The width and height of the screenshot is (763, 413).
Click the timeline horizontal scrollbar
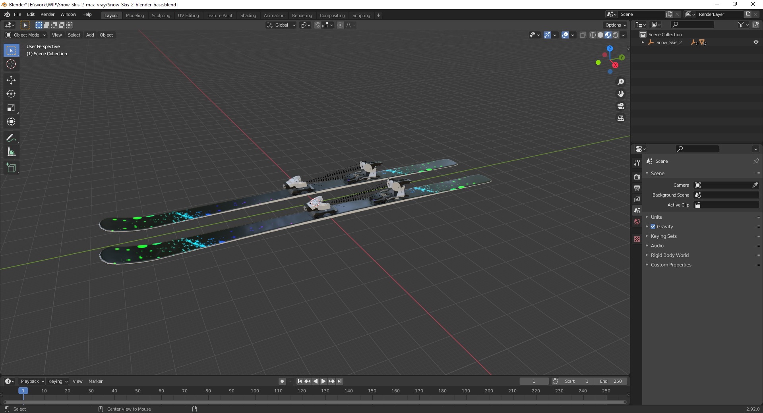[x=315, y=402]
